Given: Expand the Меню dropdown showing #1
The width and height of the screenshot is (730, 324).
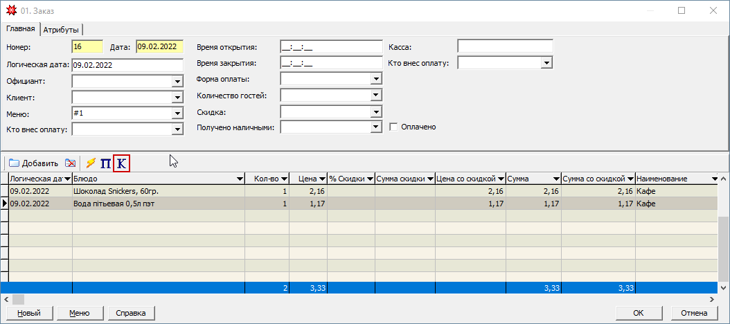Looking at the screenshot, I should coord(177,114).
